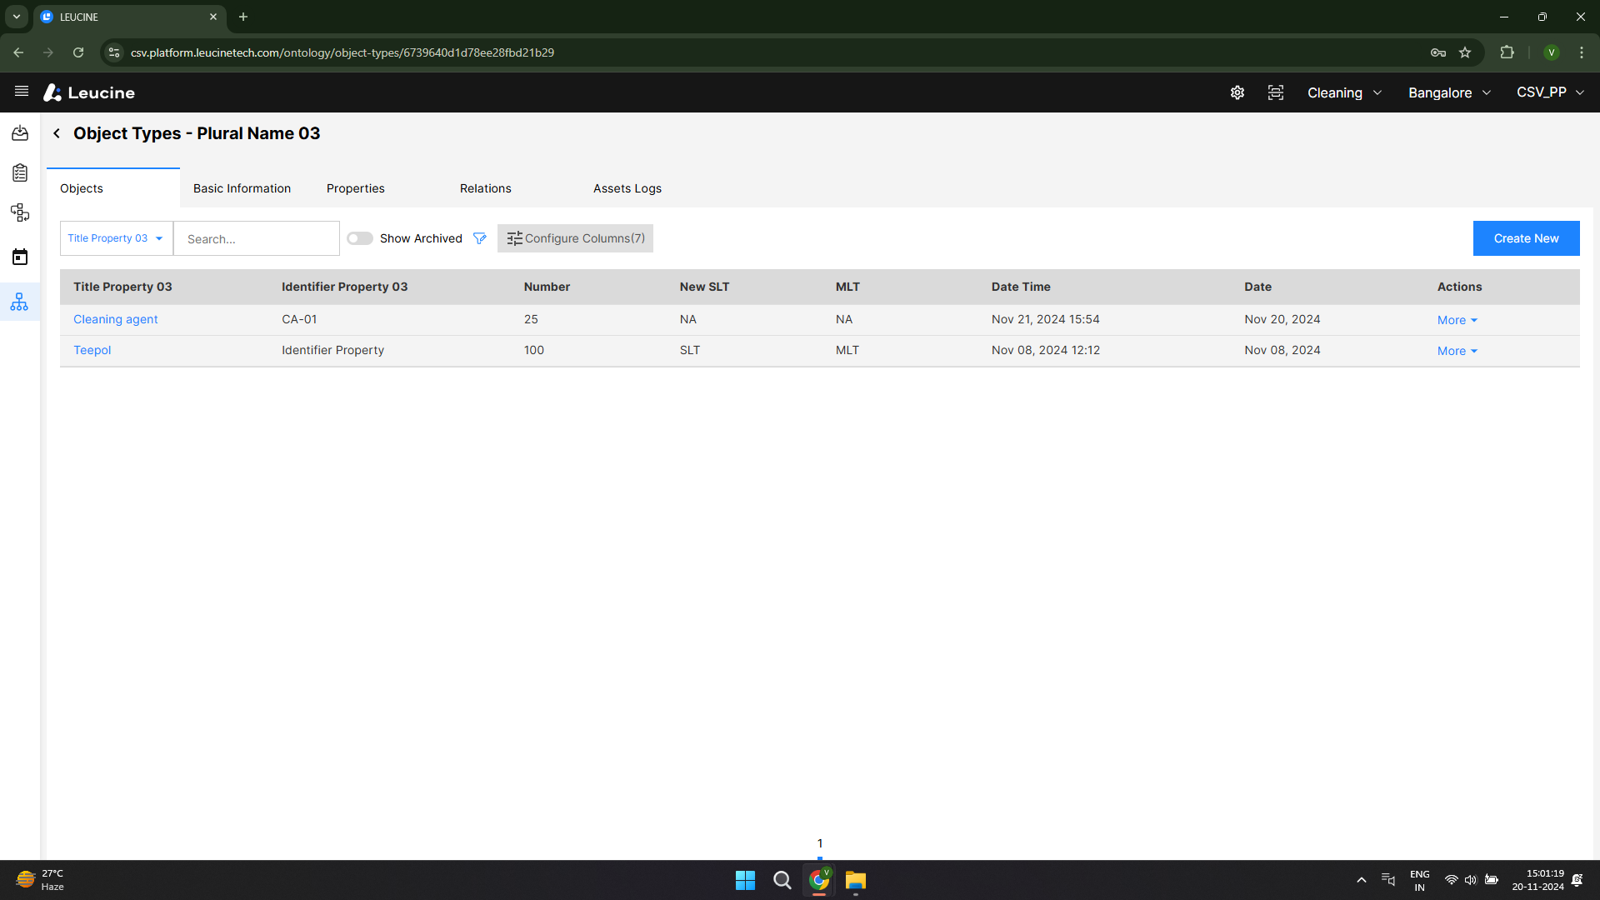The height and width of the screenshot is (900, 1600).
Task: Open the process flow icon in the sidebar
Action: click(x=20, y=213)
